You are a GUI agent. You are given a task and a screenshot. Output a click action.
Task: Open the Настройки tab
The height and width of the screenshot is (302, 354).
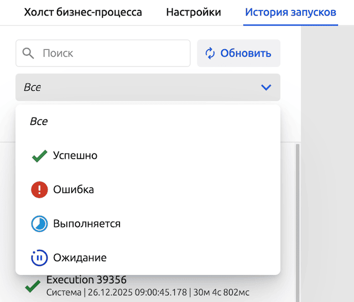[x=194, y=12]
